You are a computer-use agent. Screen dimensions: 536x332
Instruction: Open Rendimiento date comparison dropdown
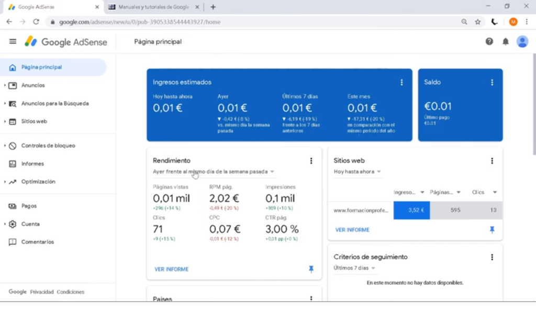pyautogui.click(x=214, y=172)
